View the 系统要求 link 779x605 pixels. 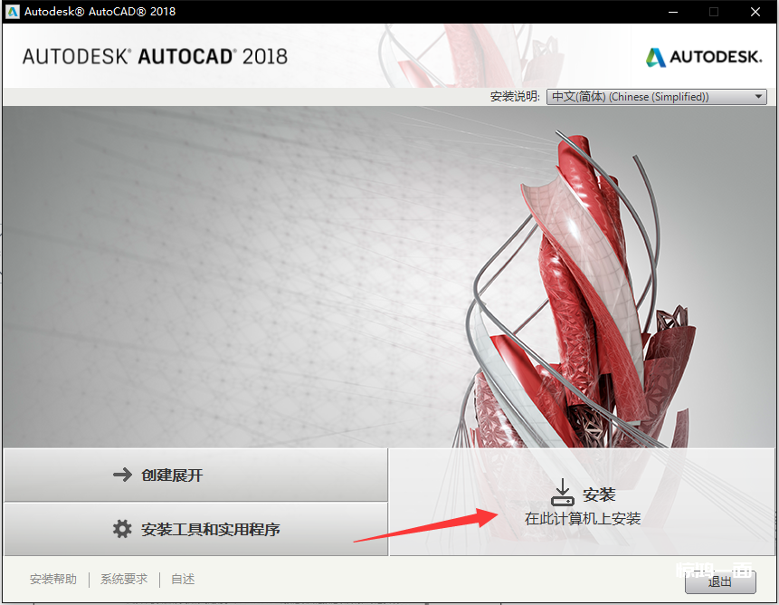[124, 580]
